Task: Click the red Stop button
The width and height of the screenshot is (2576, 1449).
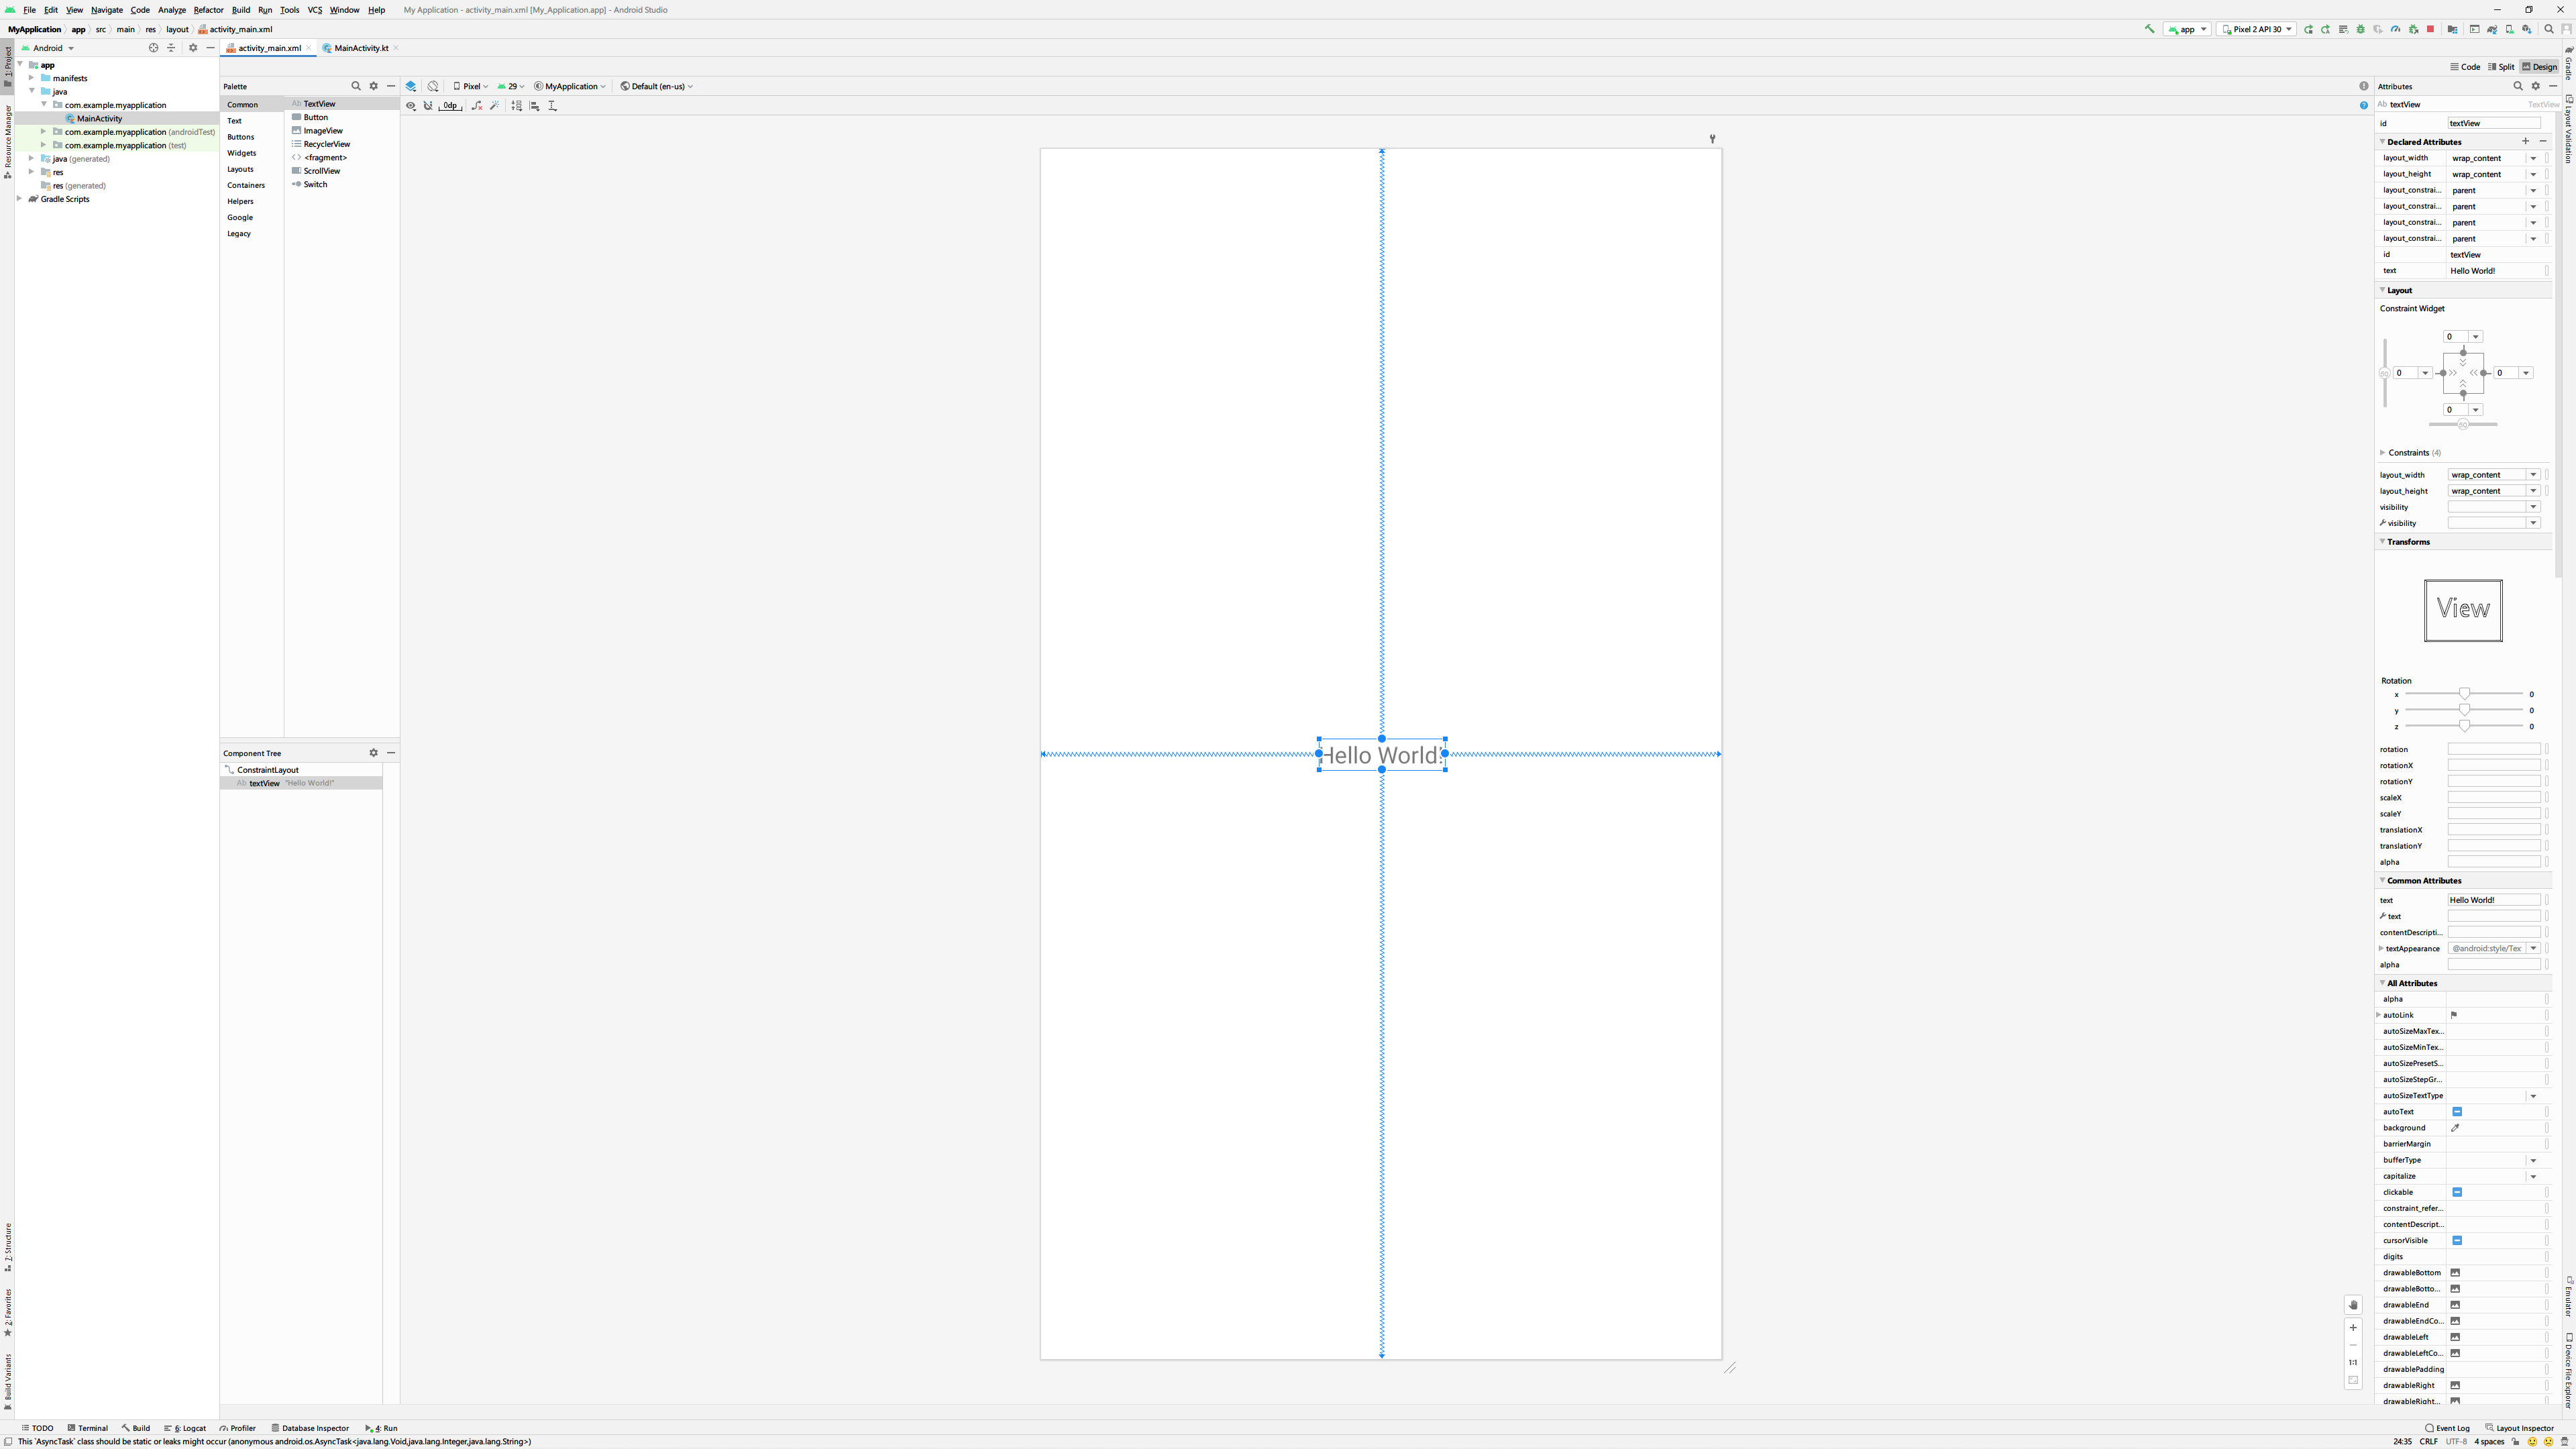Action: coord(2430,29)
